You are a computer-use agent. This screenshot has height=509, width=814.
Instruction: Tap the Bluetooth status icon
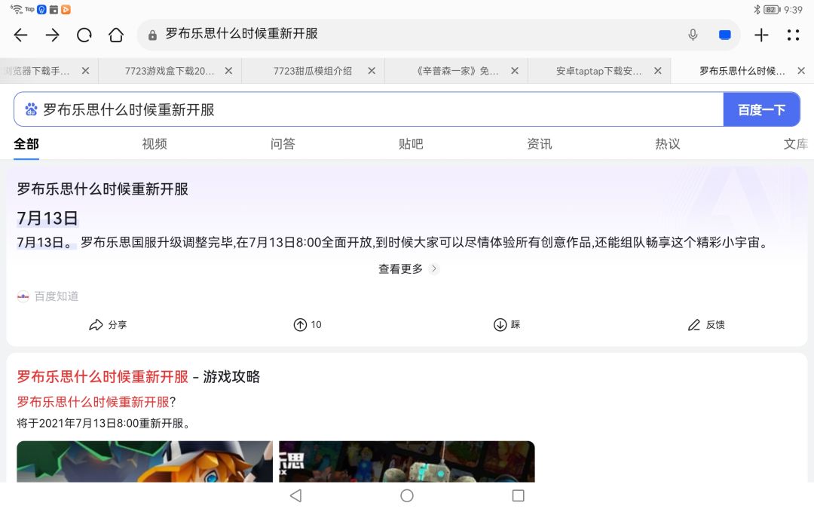click(757, 9)
